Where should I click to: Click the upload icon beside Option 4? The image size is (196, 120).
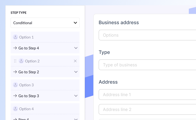click(15, 109)
